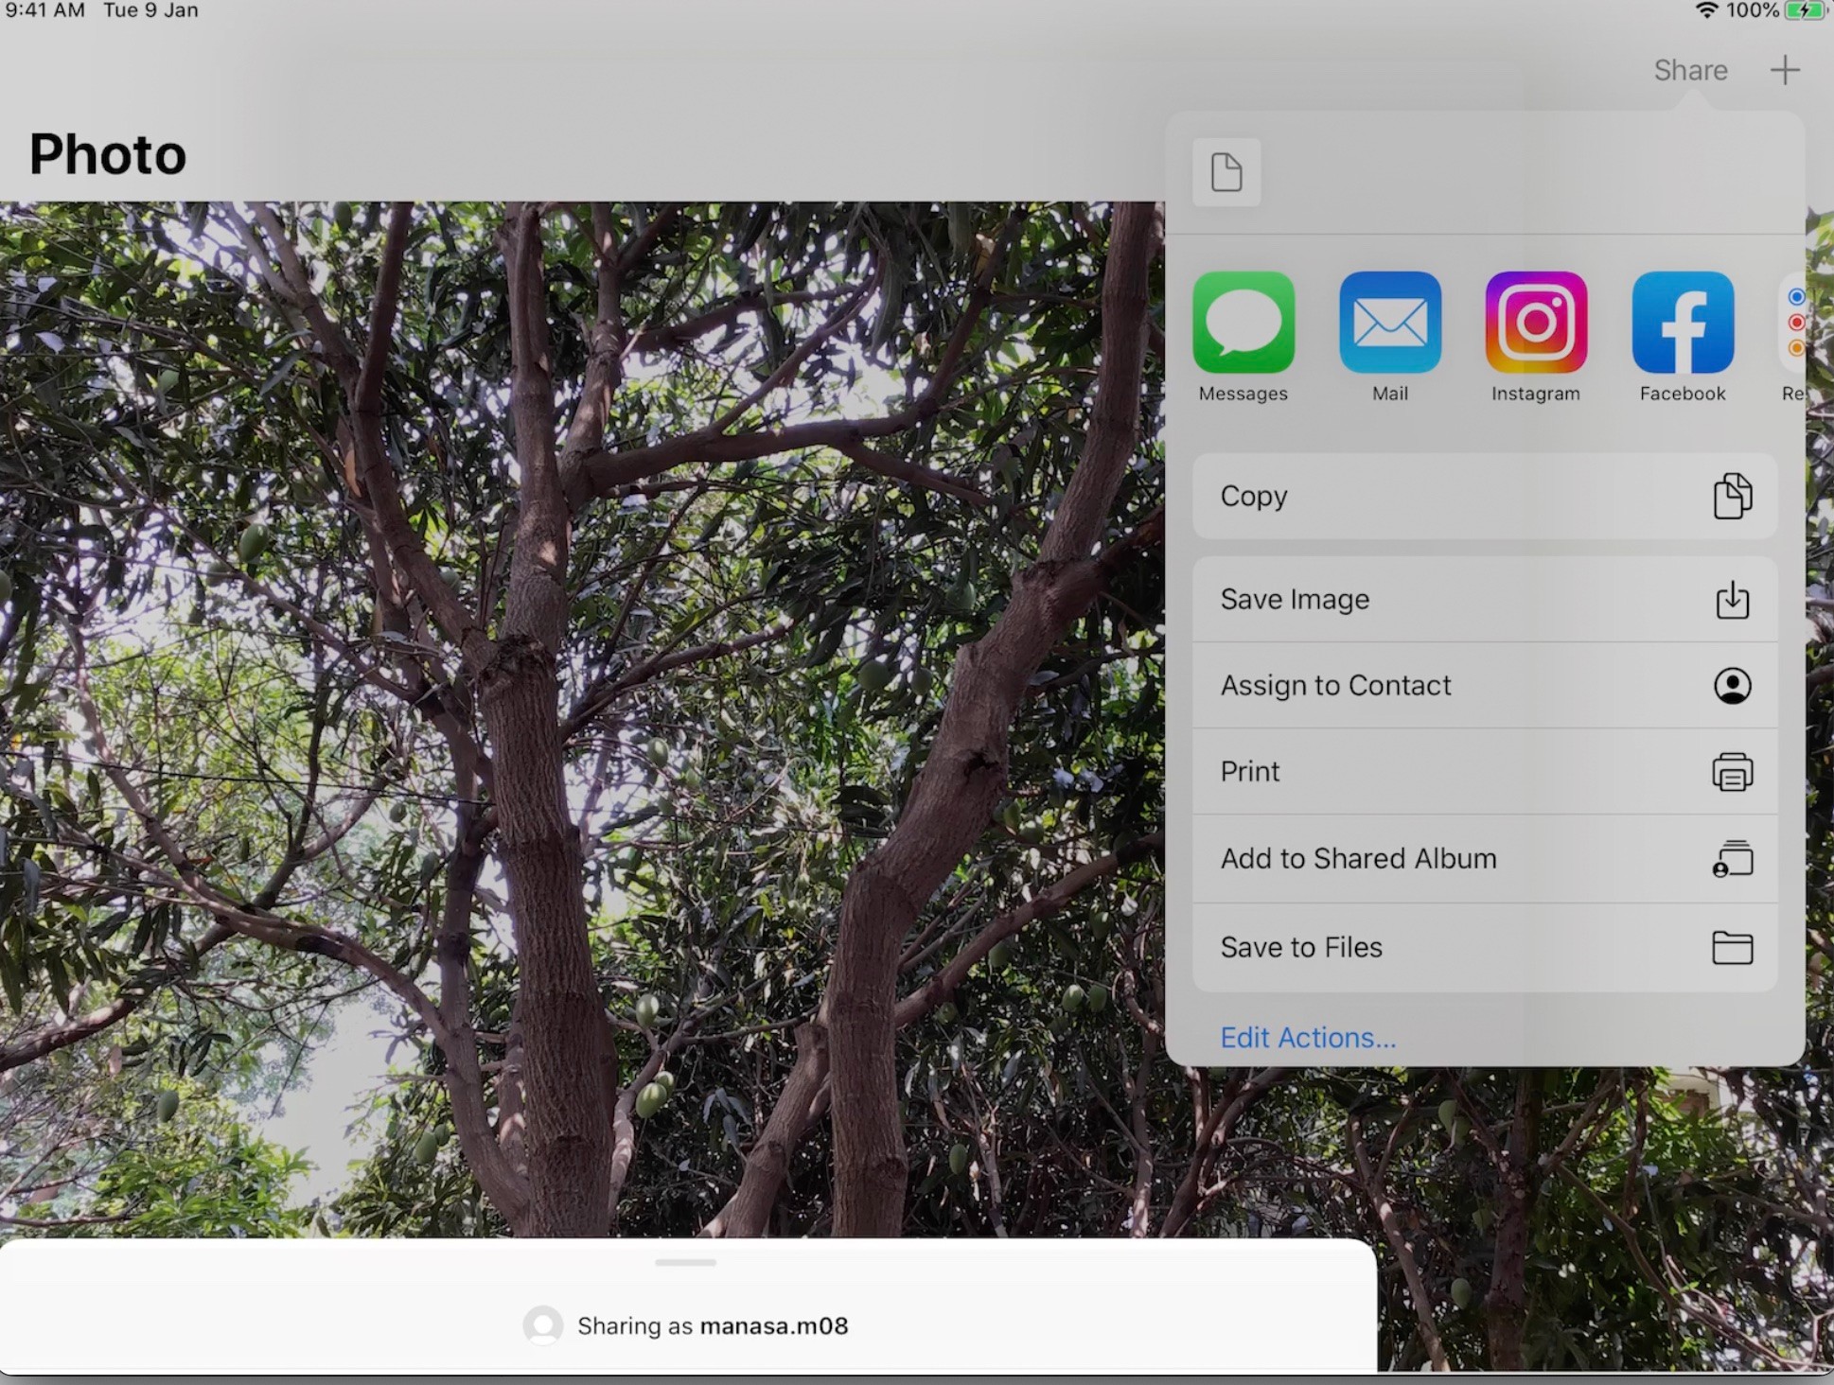Click the plus add icon
This screenshot has width=1834, height=1385.
point(1784,70)
